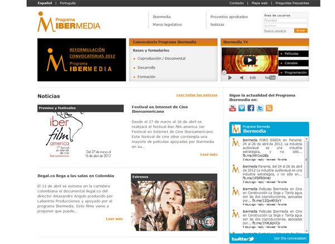Open Proyectos aprobados navigation item
Image resolution: width=335 pixels, height=244 pixels.
pos(229,17)
